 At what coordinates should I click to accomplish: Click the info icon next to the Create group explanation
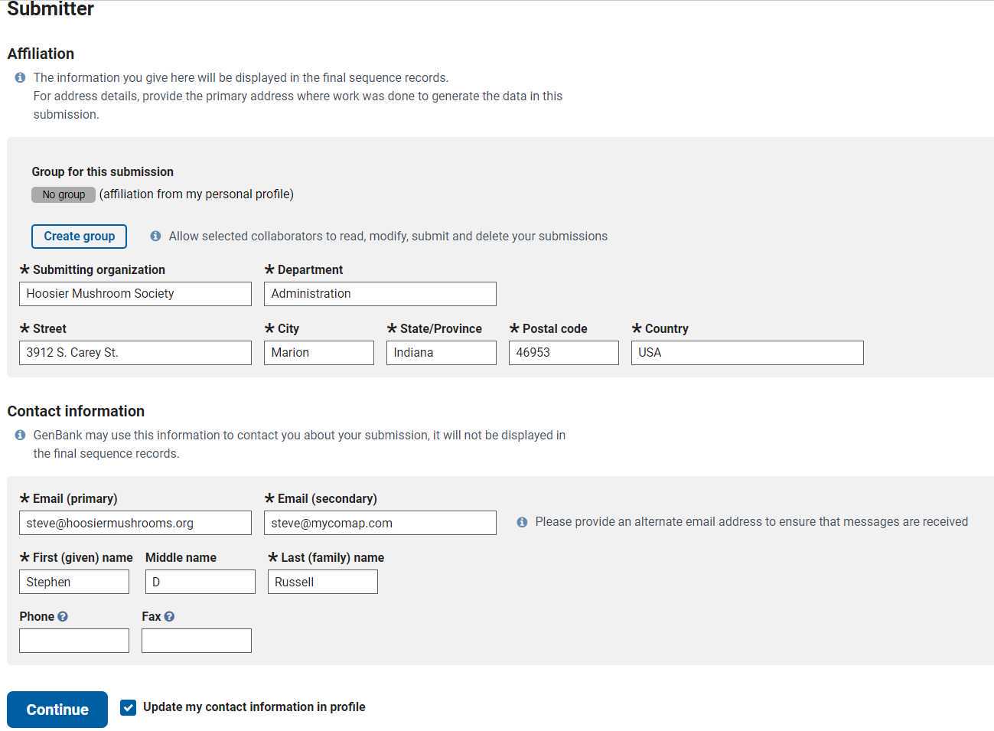(x=155, y=237)
